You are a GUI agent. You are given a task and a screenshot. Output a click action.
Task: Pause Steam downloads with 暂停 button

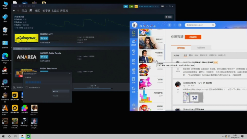coord(168,17)
